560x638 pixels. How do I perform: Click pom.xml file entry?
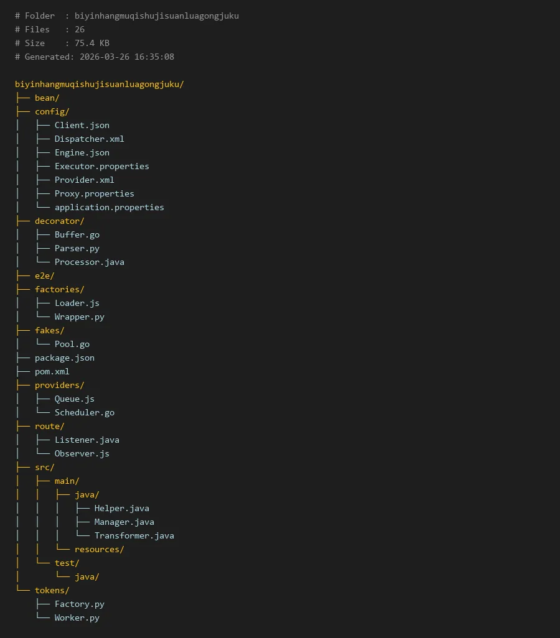pyautogui.click(x=52, y=371)
